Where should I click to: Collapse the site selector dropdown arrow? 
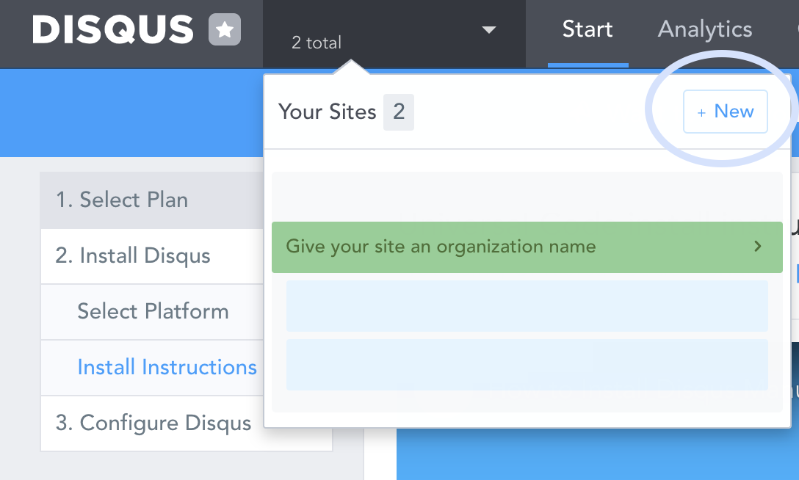tap(488, 30)
